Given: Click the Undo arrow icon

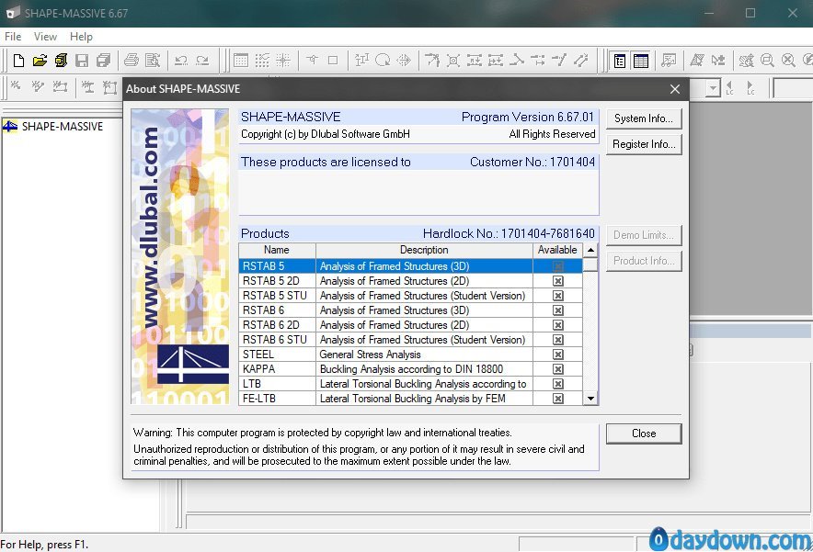Looking at the screenshot, I should click(181, 61).
